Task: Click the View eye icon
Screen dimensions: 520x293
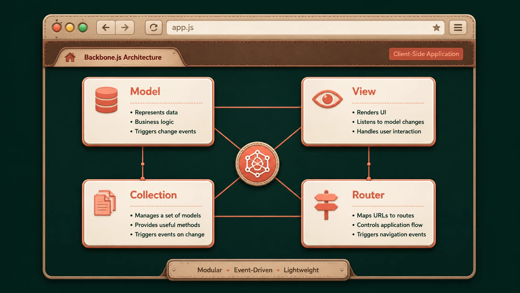Action: [x=327, y=99]
